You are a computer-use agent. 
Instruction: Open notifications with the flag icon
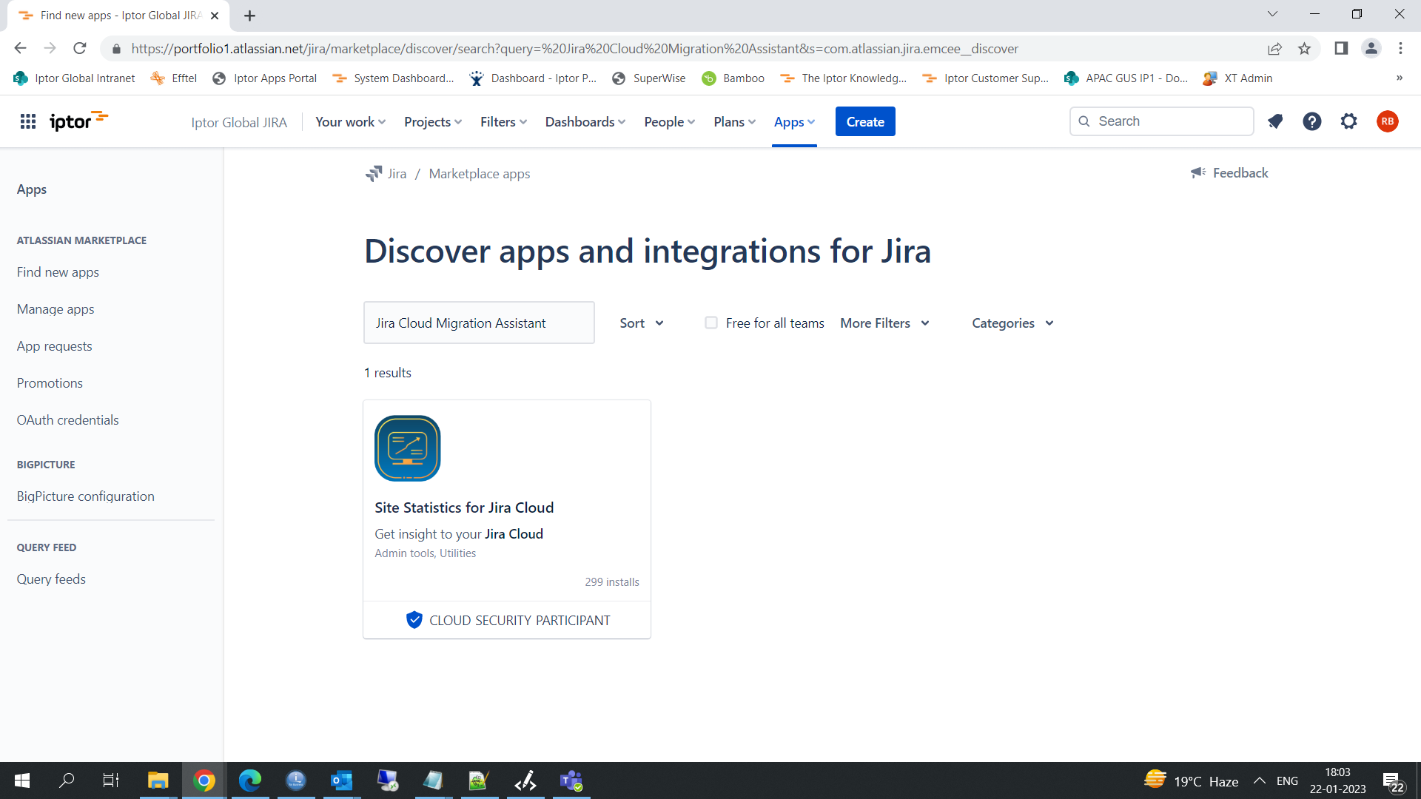1274,121
